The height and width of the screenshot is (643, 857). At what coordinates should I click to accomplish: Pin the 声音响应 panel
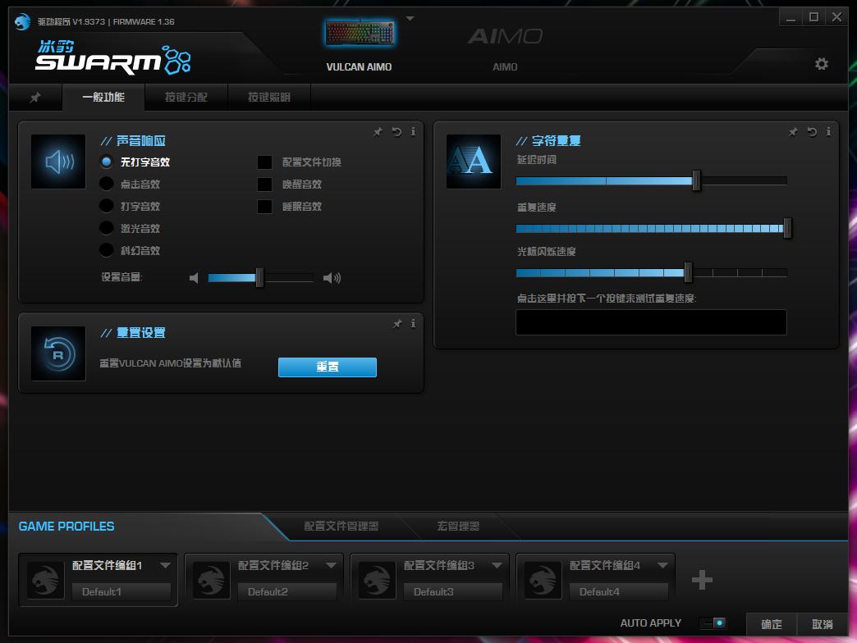378,131
